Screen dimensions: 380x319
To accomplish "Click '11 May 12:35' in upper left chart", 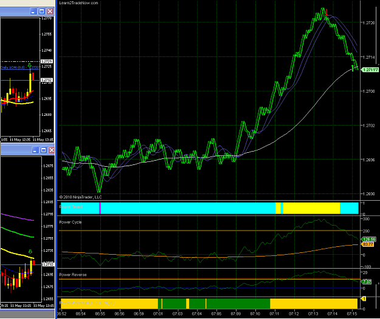I will (20, 140).
